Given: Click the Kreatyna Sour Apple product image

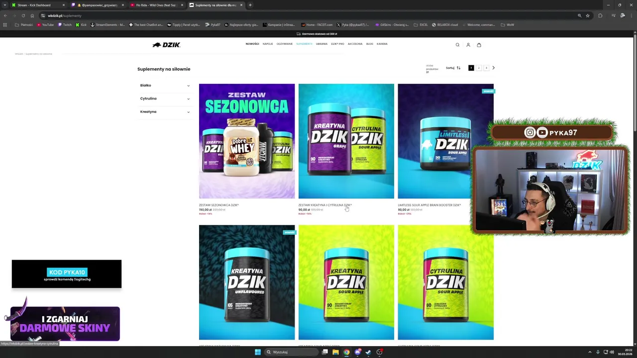Looking at the screenshot, I should point(346,282).
